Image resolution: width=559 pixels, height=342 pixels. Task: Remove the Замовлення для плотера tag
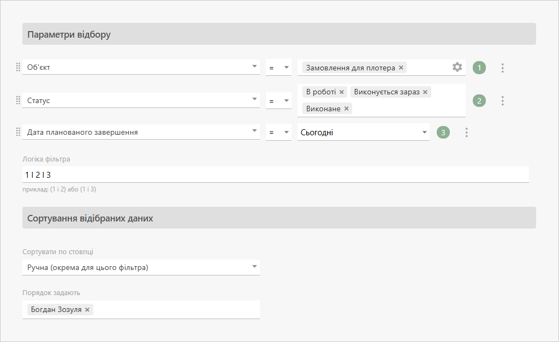[401, 68]
